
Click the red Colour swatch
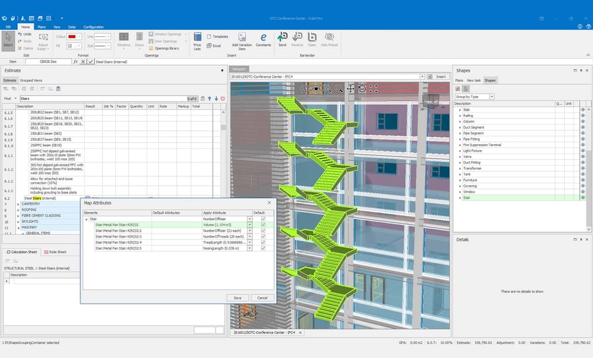(x=72, y=37)
